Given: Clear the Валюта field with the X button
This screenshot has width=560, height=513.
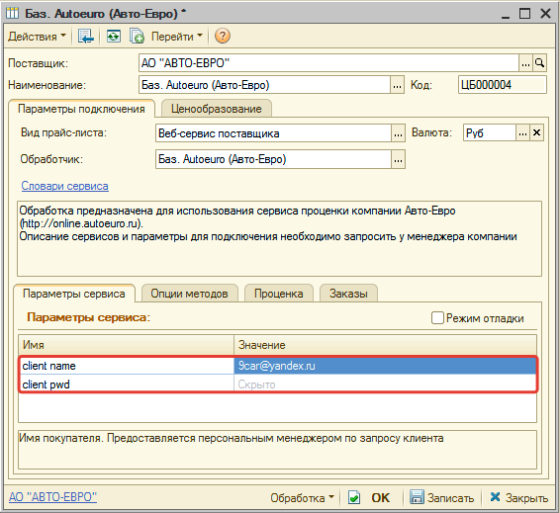Looking at the screenshot, I should pyautogui.click(x=536, y=133).
